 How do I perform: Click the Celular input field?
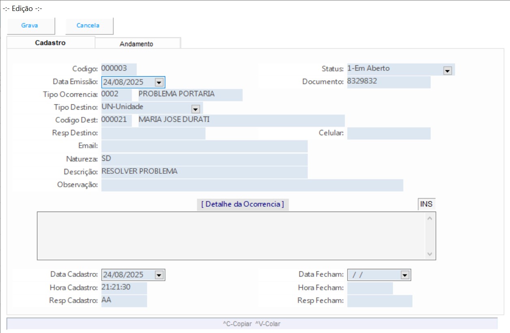[388, 133]
